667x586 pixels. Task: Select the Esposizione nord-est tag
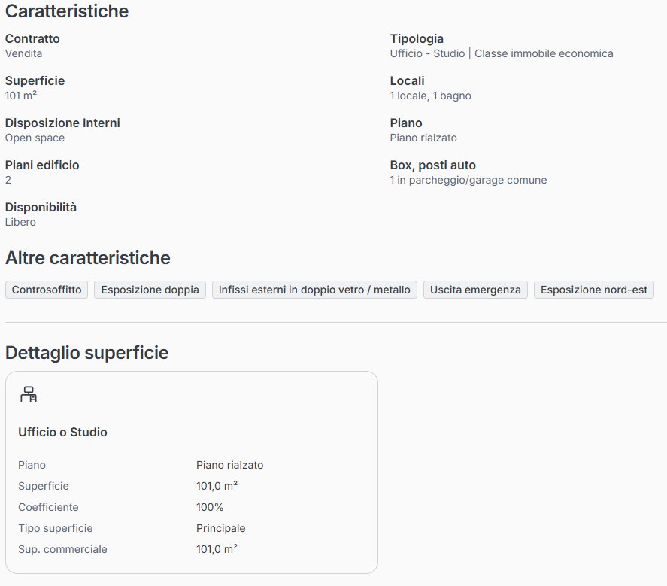click(x=594, y=290)
